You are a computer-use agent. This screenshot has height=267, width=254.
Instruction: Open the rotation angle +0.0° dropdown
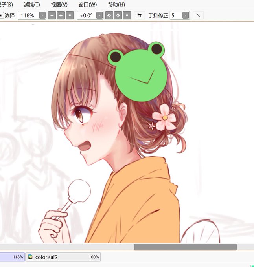tap(99, 15)
